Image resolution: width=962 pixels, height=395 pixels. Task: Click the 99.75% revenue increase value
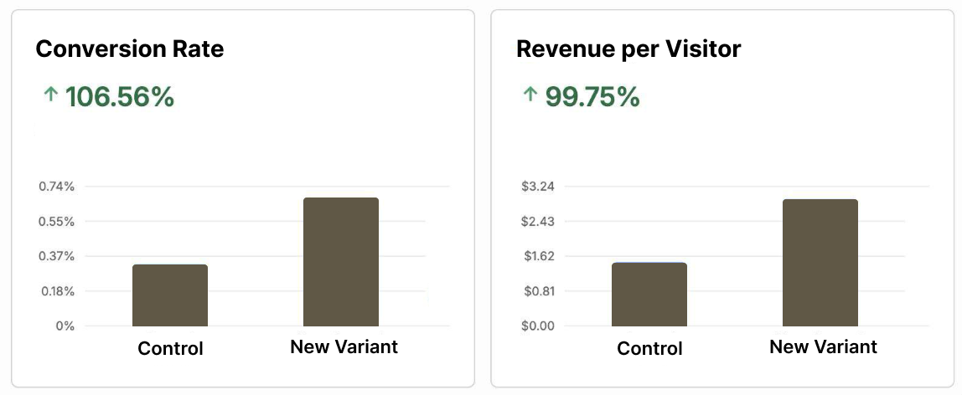tap(592, 97)
